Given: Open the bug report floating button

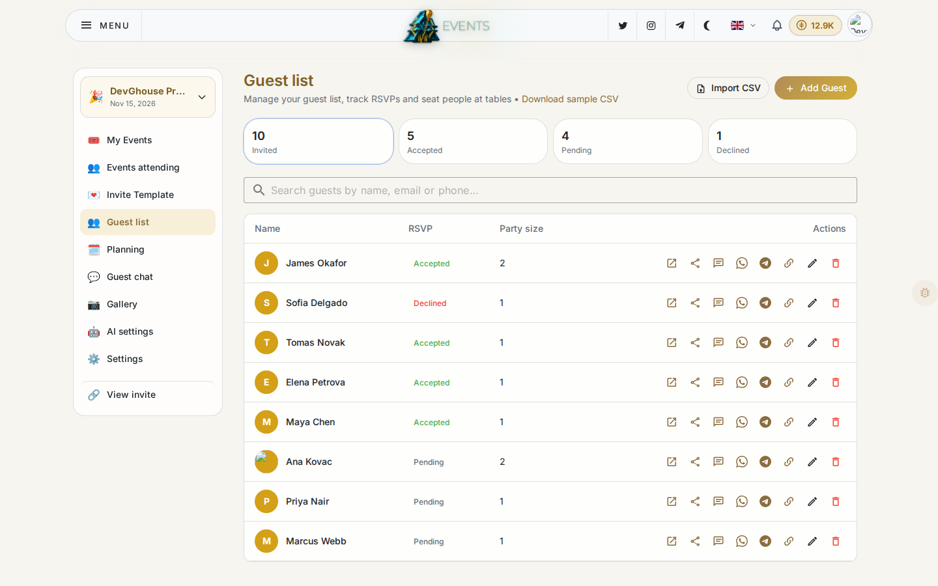Looking at the screenshot, I should click(924, 293).
